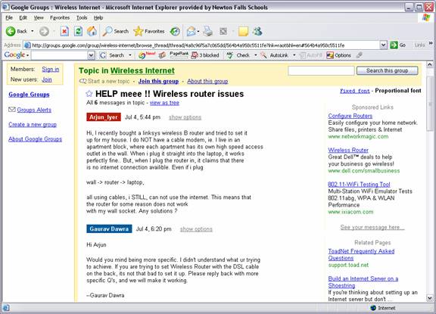Open Google toolbar Options
Screen dimensions: 436x314
tap(338, 55)
